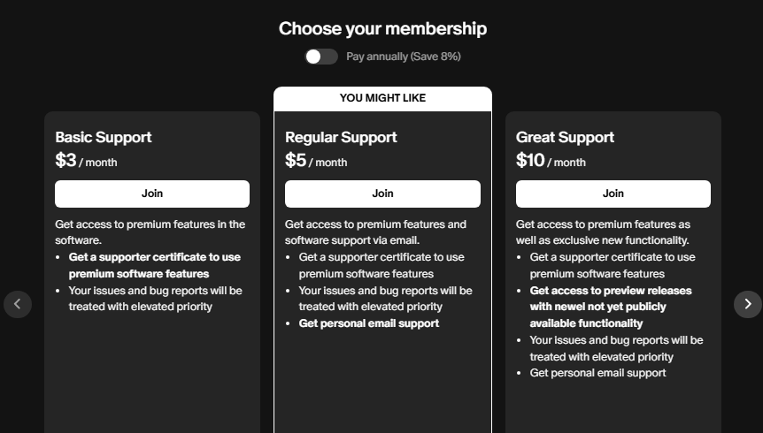
Task: Click the "Choose your membership" heading
Action: 382,28
